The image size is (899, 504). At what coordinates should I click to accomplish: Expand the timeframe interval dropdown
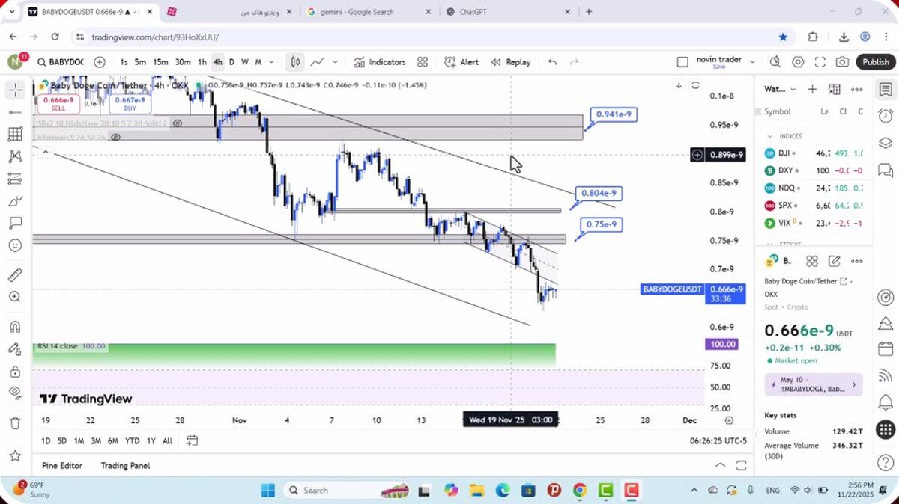271,62
